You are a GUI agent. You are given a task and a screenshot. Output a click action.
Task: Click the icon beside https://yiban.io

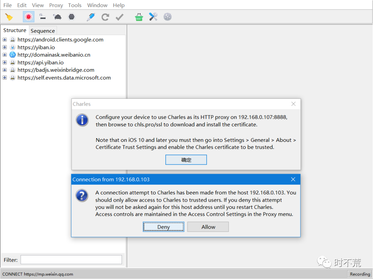tap(13, 47)
